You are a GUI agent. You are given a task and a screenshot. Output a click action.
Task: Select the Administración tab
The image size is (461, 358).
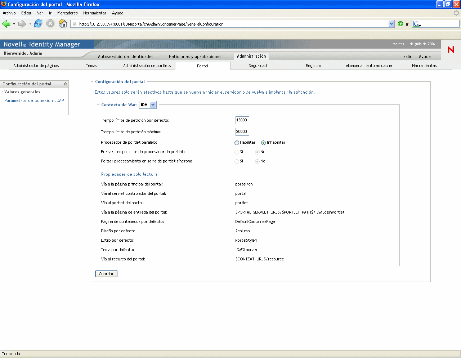point(251,56)
